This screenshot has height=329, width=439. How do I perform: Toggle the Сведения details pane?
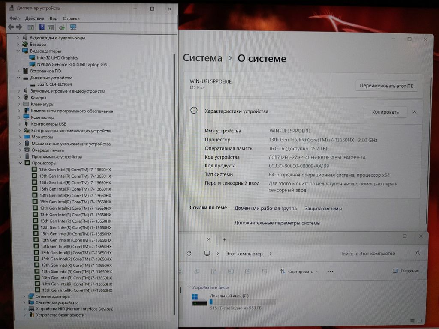coord(406,271)
